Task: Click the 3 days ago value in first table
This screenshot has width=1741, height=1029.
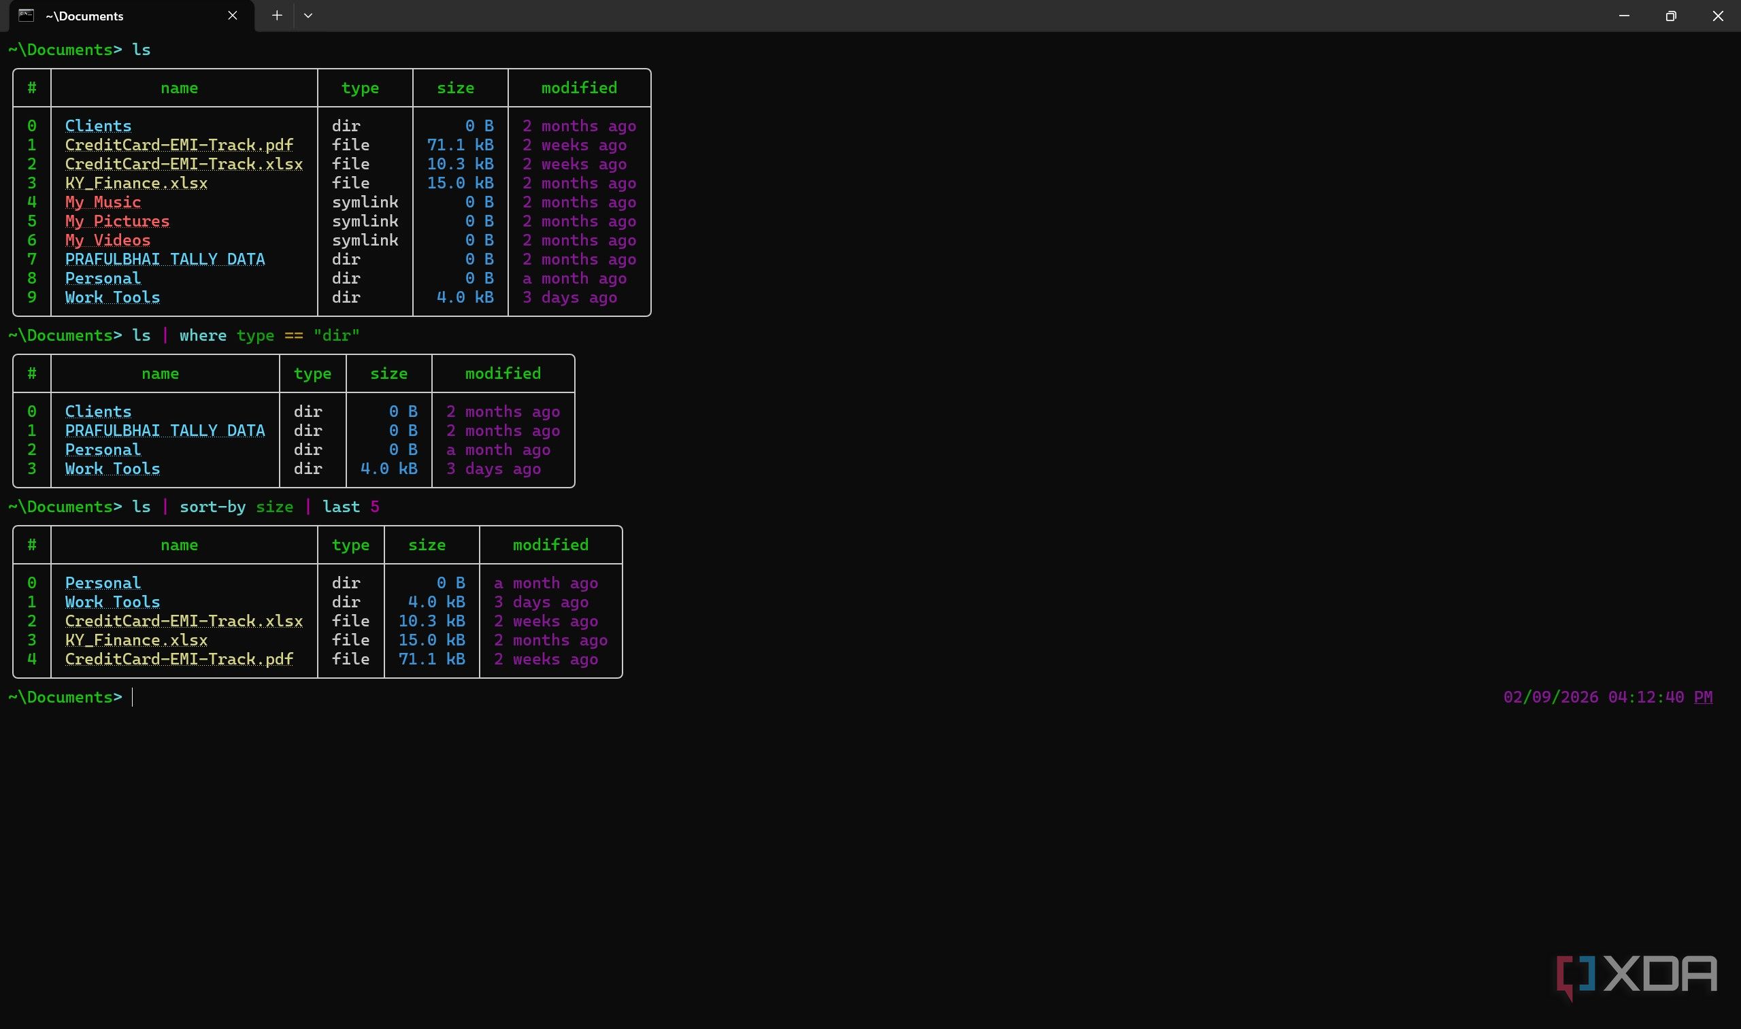Action: coord(569,297)
